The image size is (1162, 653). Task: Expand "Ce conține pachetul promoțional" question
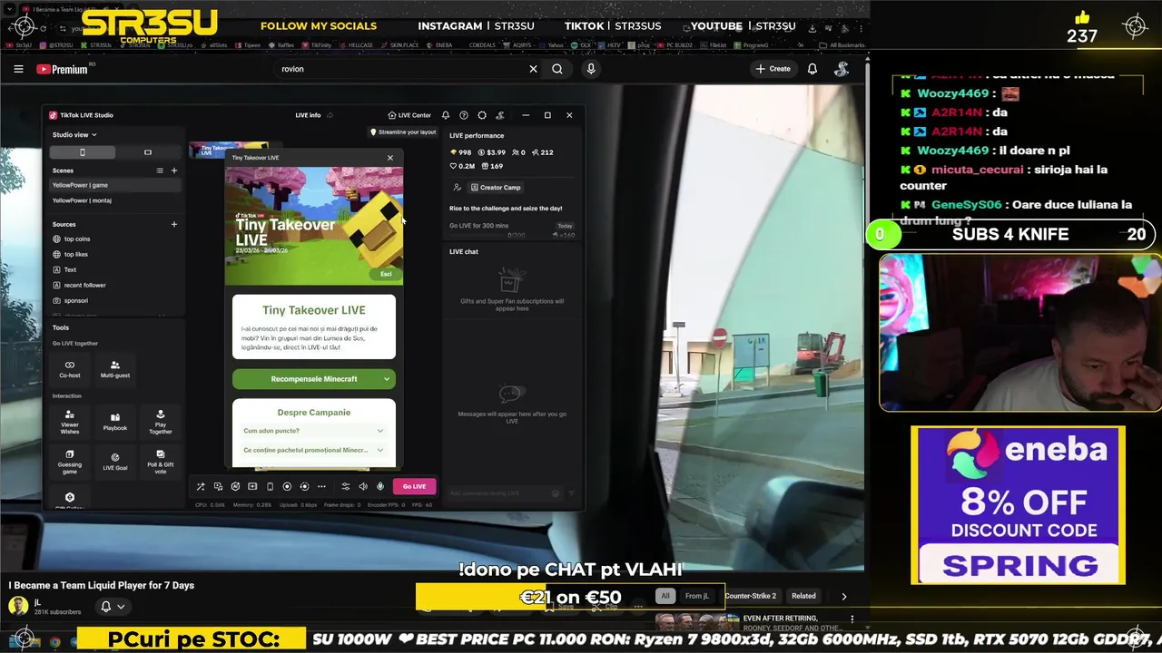click(314, 450)
